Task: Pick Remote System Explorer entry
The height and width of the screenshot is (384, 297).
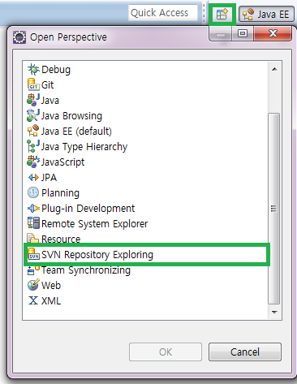Action: coord(95,224)
